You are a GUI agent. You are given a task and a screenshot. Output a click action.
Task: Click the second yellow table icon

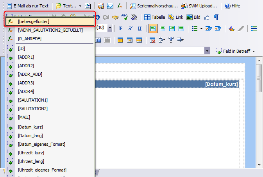click(130, 40)
